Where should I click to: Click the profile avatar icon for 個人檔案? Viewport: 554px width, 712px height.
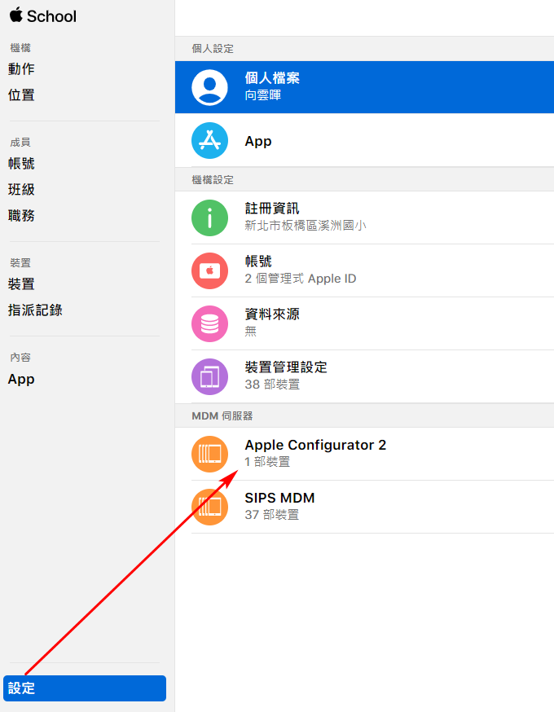[x=209, y=87]
